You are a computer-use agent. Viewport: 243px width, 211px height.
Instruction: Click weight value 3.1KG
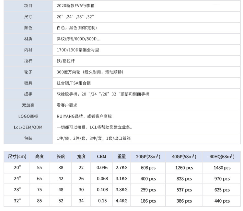click(121, 179)
